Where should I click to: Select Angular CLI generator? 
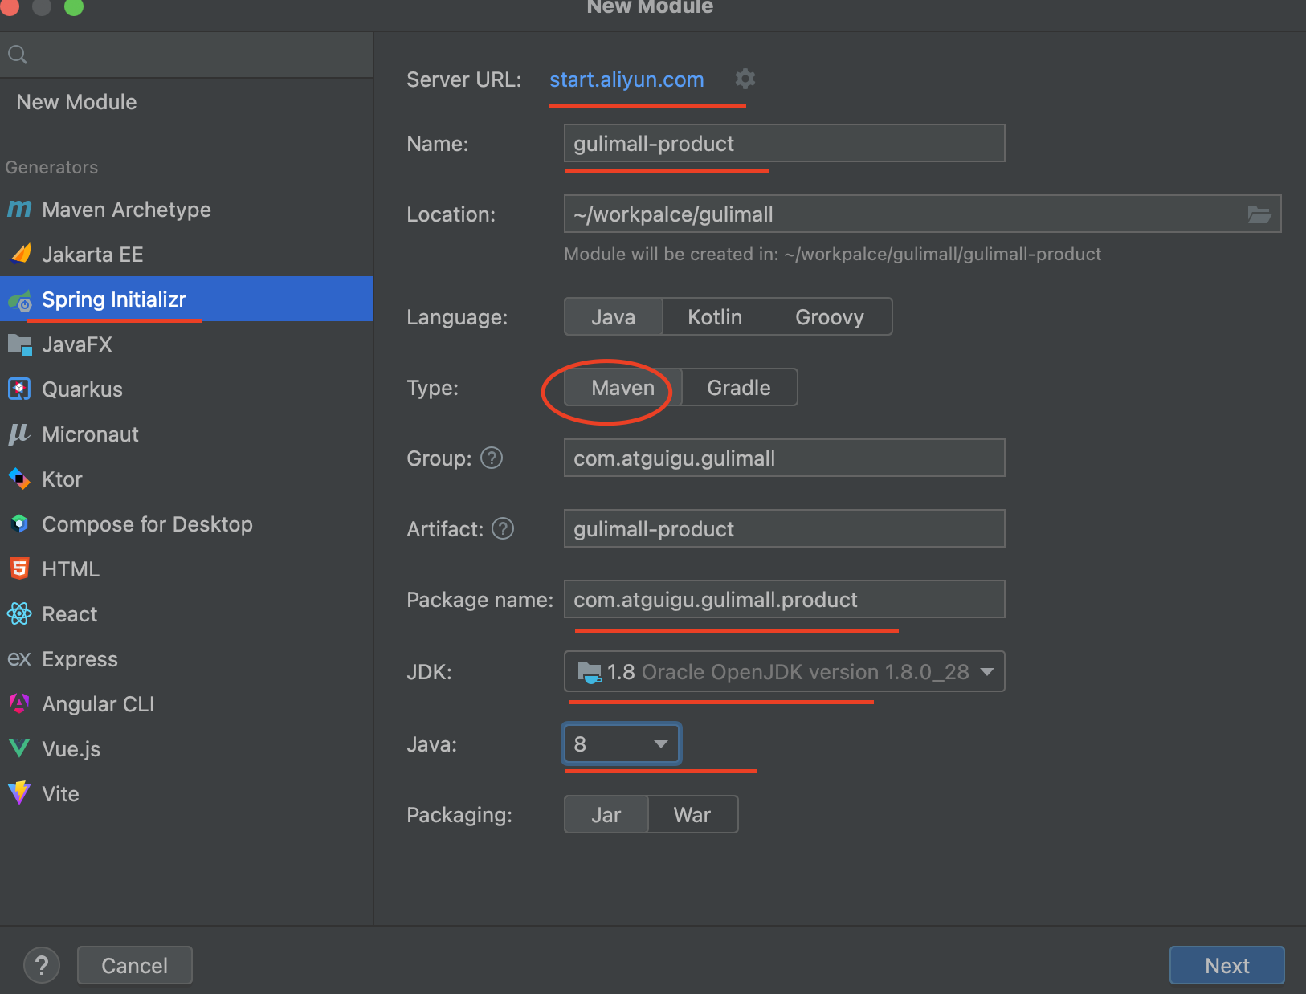186,704
